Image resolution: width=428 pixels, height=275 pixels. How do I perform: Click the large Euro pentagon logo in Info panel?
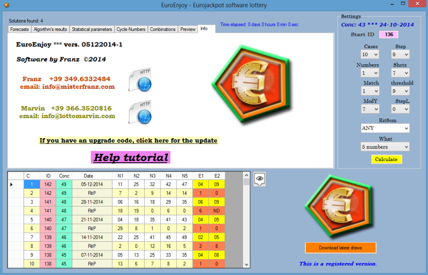(x=252, y=83)
